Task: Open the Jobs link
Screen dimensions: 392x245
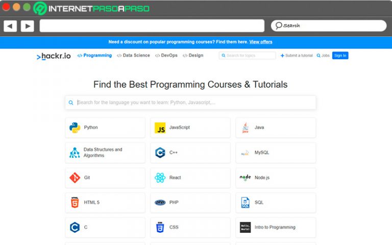Action: 323,56
